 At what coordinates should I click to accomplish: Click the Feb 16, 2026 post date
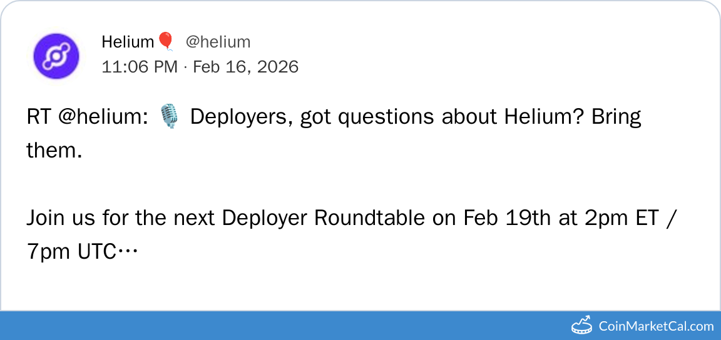(x=245, y=66)
